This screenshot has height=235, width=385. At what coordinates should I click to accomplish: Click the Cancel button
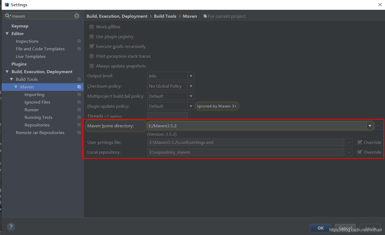point(345,228)
